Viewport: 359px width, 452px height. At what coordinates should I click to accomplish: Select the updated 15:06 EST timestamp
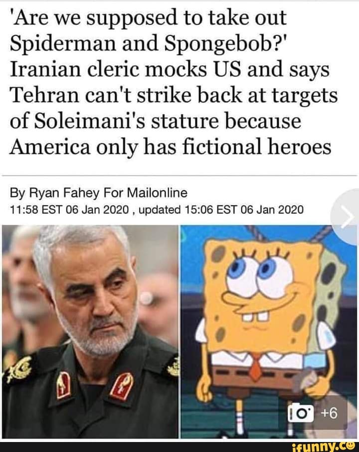tap(221, 210)
